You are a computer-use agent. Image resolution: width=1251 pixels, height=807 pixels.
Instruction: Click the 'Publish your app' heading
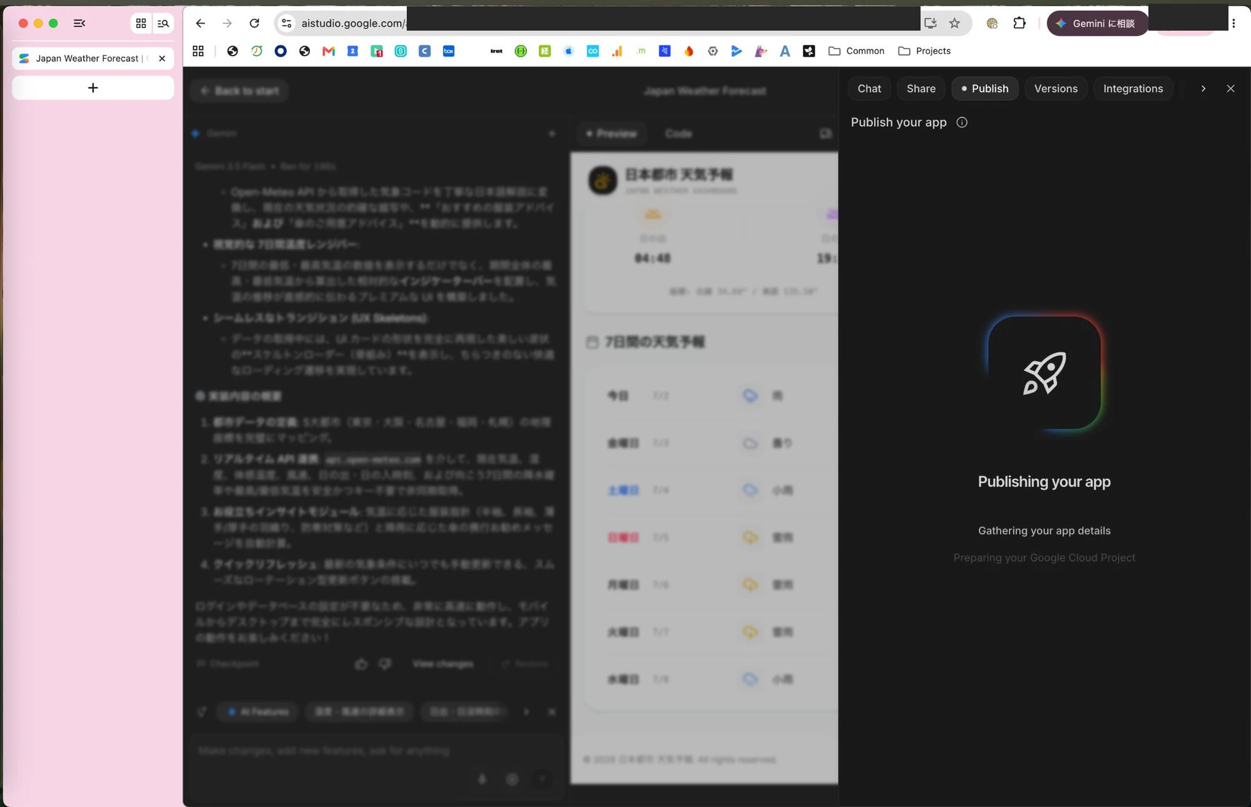point(899,122)
